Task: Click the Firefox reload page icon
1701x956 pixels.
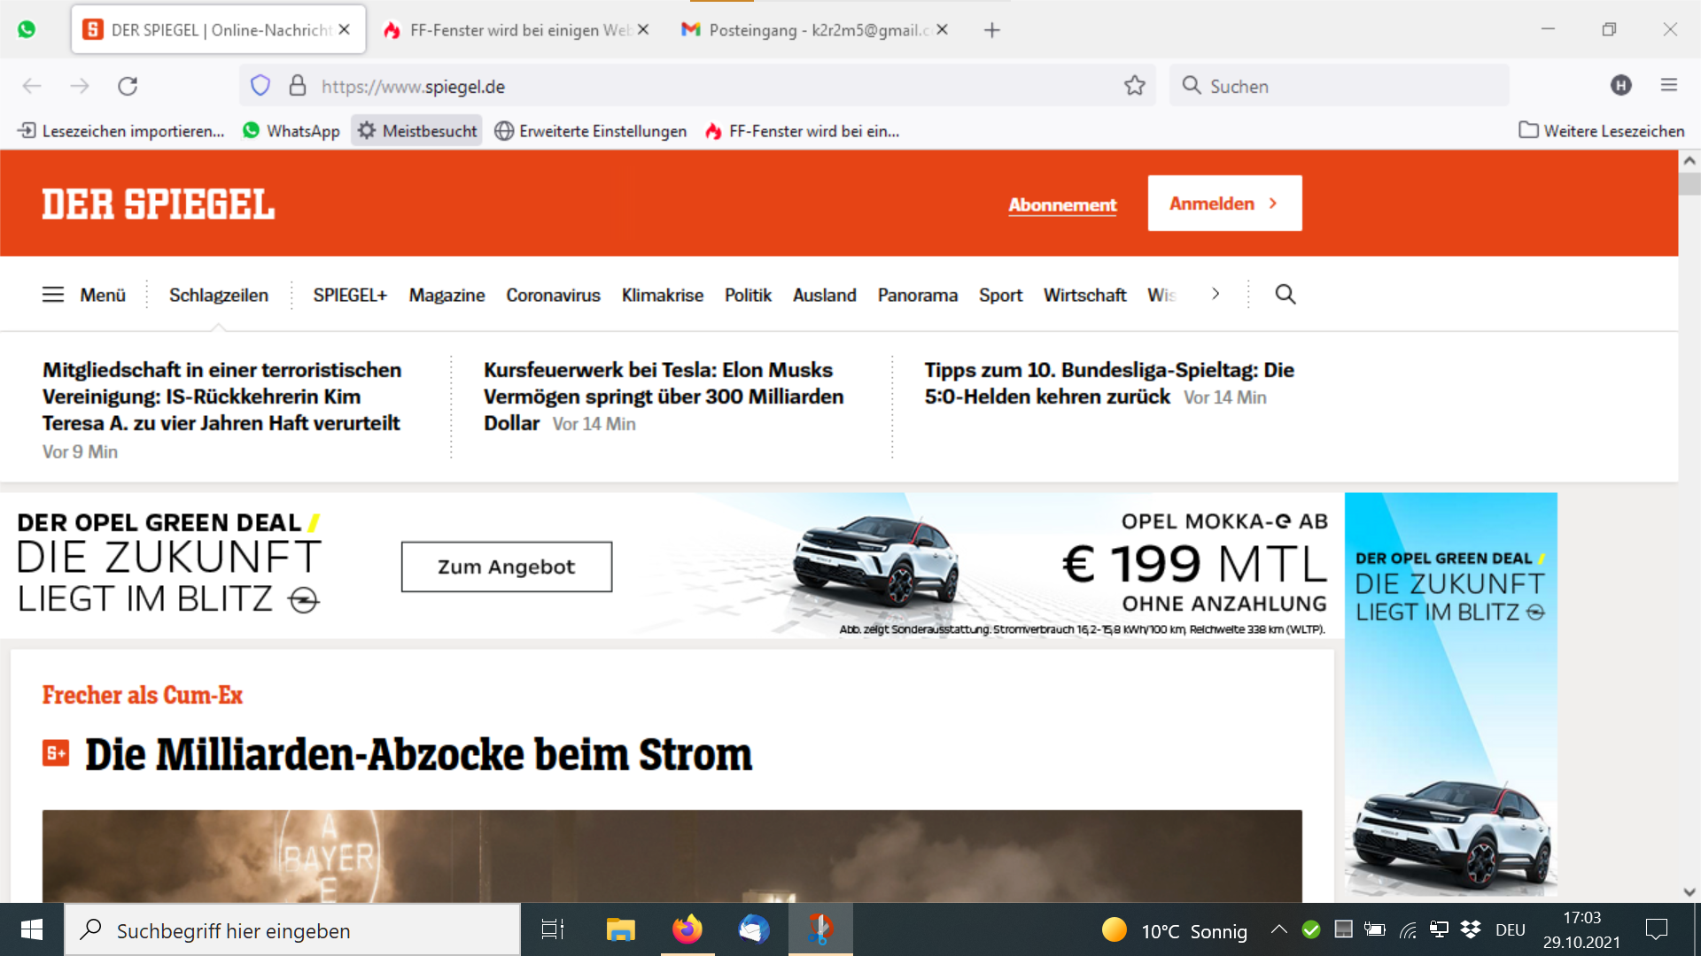Action: 128,86
